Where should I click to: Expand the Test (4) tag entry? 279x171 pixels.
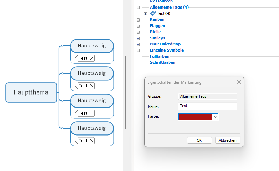[146, 14]
